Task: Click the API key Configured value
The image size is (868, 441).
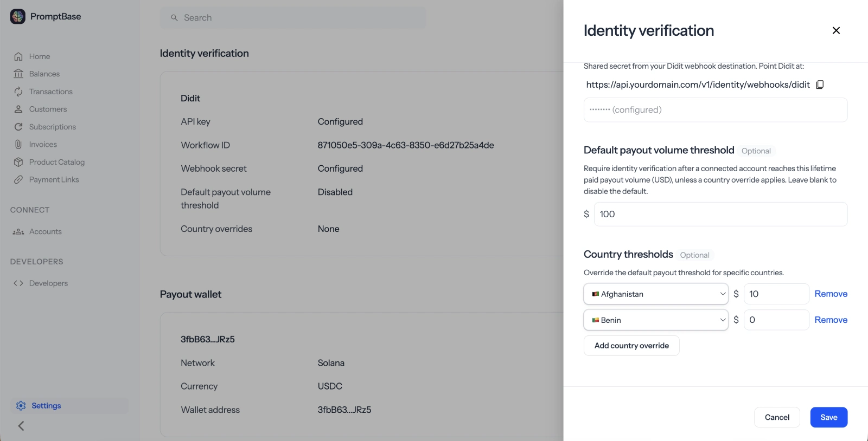Action: (x=340, y=122)
